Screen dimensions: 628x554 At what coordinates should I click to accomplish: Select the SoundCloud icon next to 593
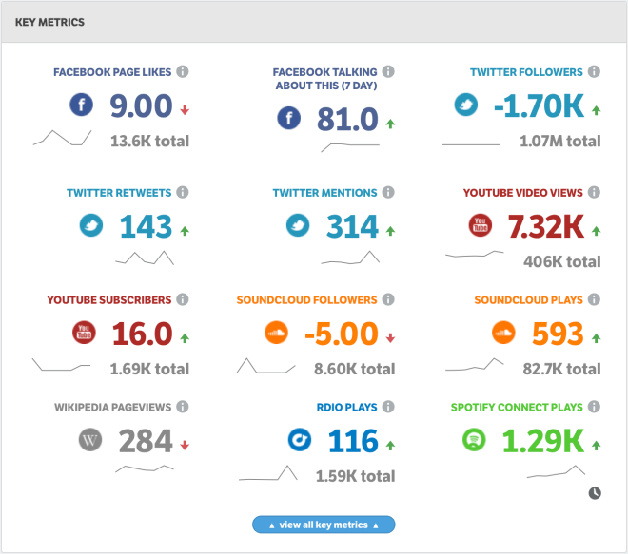point(503,333)
